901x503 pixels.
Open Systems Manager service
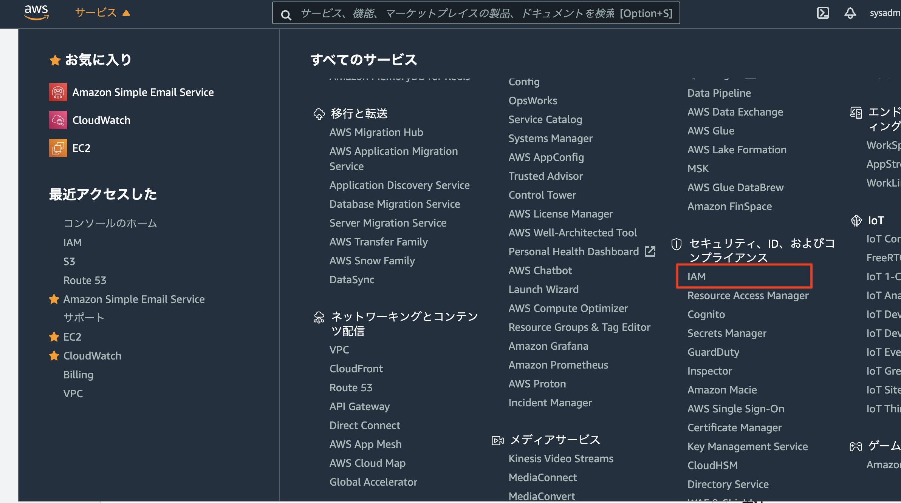pos(550,138)
